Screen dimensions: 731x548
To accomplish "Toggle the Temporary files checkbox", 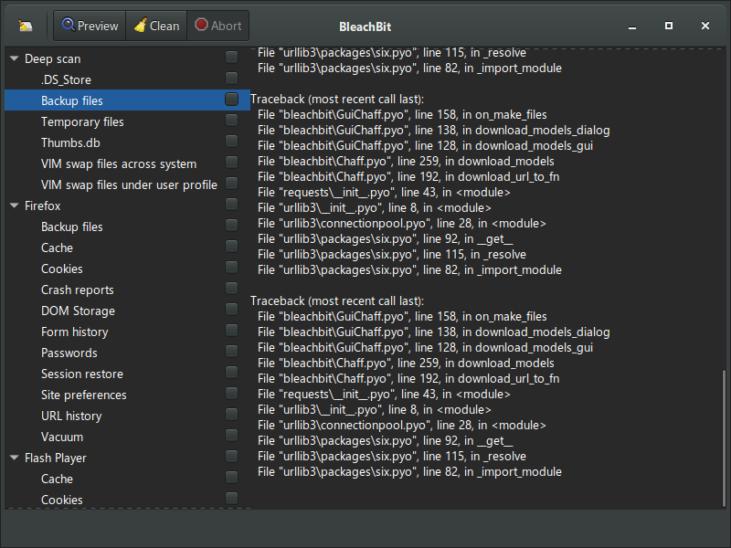I will coord(232,120).
